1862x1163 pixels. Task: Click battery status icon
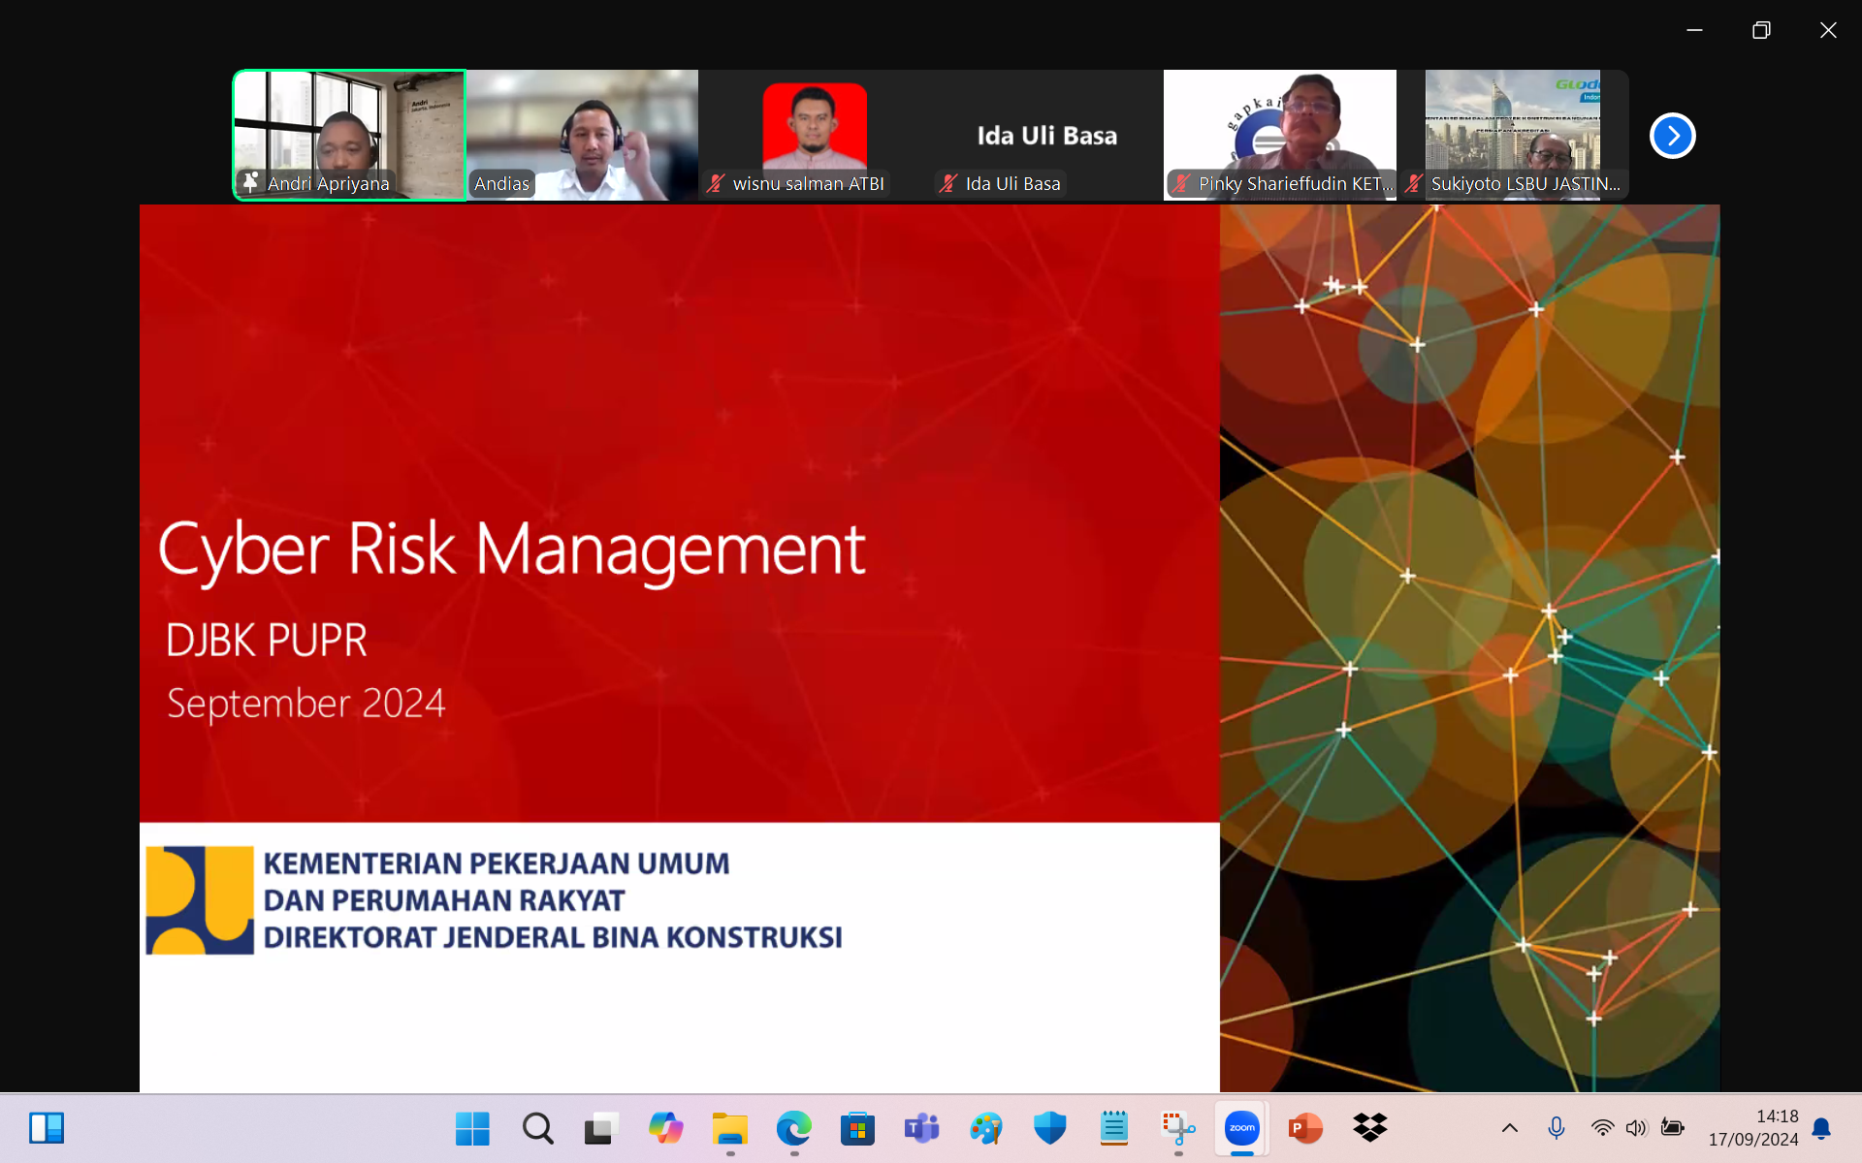[x=1672, y=1128]
